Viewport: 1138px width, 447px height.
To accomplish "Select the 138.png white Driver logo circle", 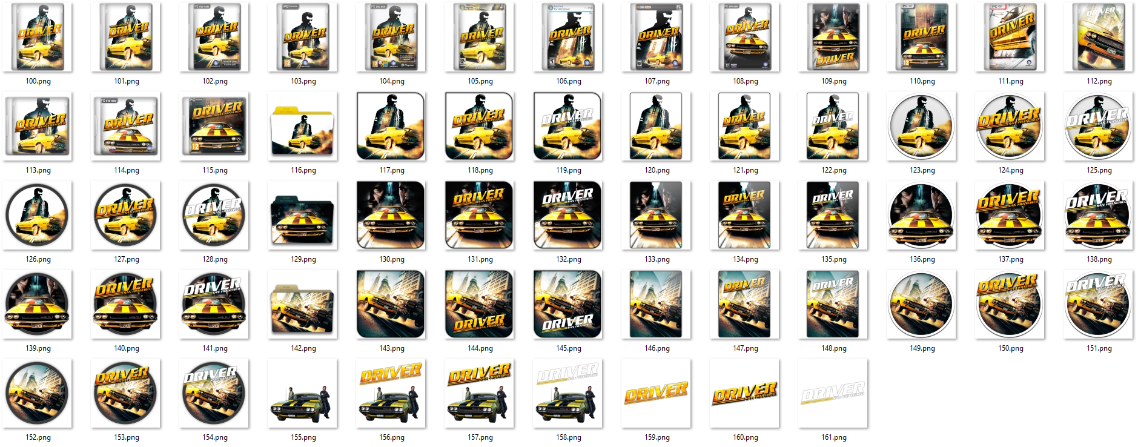I will 1099,215.
